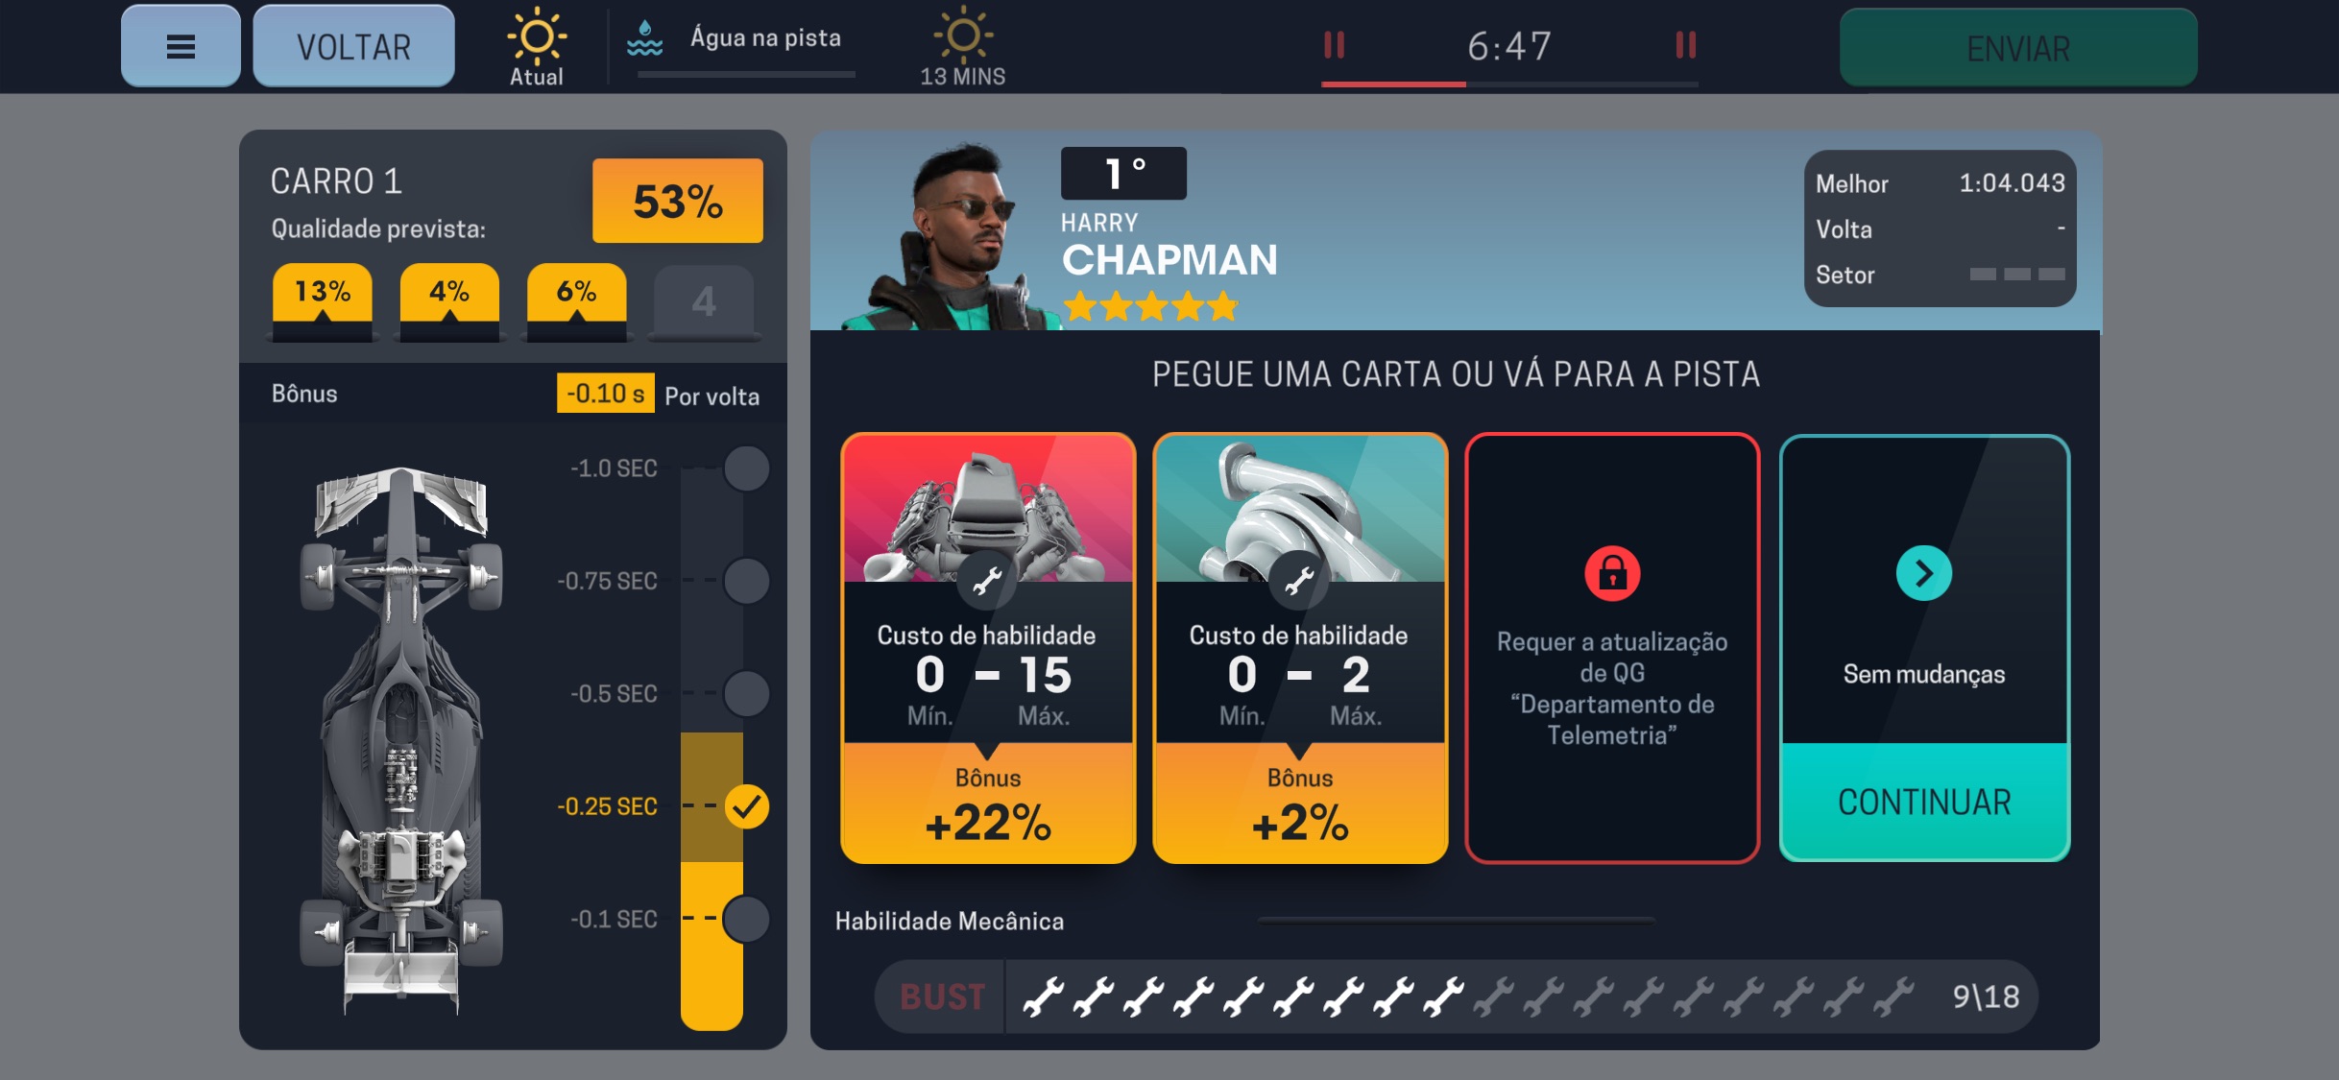This screenshot has height=1080, width=2339.
Task: Open the hamburger menu icon
Action: [178, 46]
